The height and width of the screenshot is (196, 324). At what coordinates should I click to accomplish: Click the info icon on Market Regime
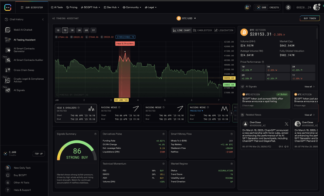coord(232,164)
